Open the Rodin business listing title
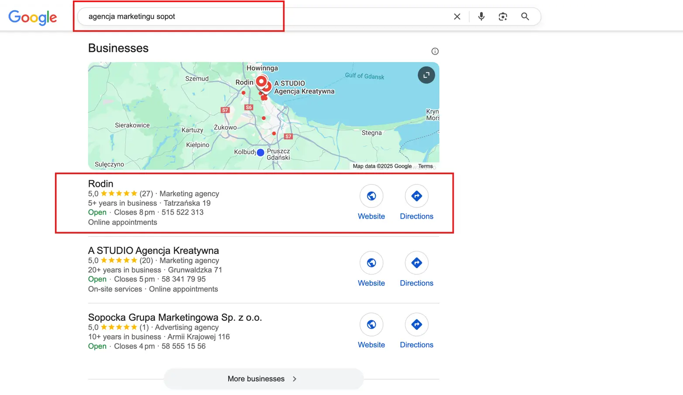This screenshot has height=395, width=683. pyautogui.click(x=101, y=184)
